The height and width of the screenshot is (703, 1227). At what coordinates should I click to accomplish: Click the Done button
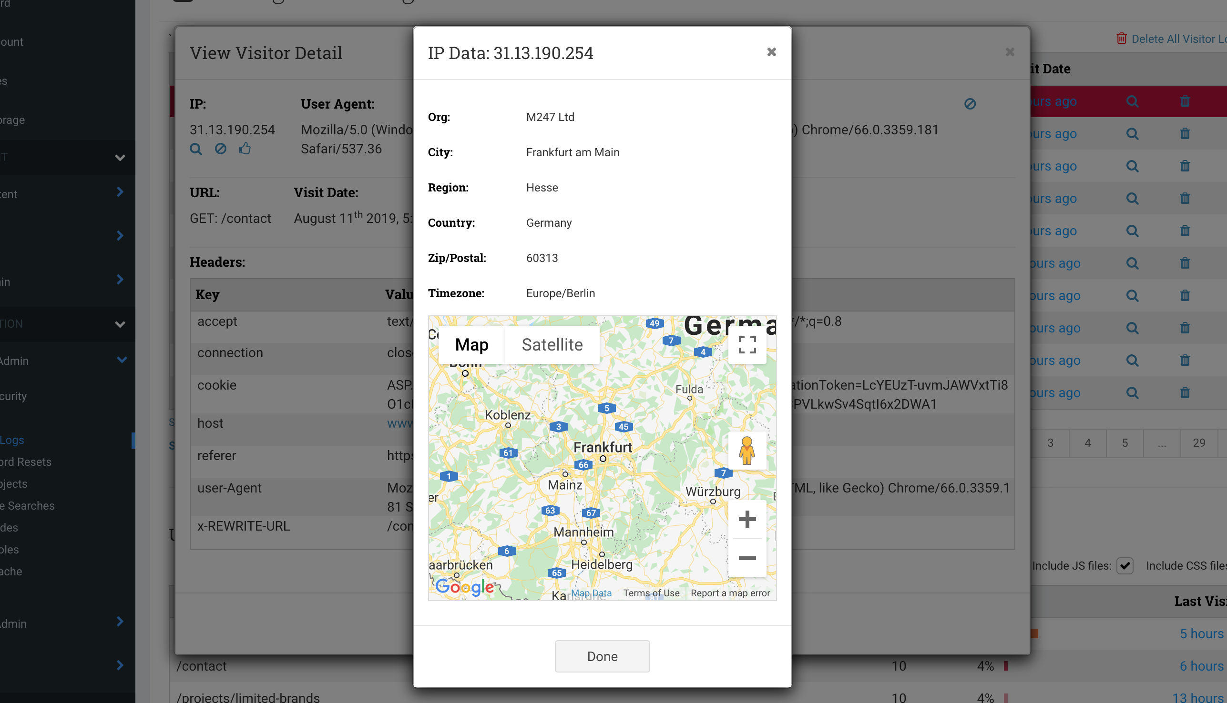602,656
